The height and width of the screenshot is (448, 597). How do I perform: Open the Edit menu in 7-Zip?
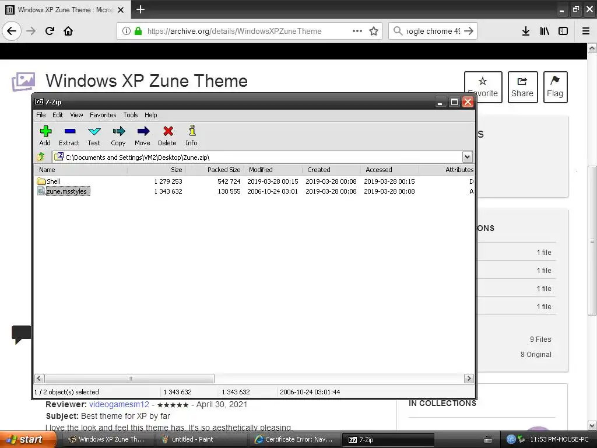(x=58, y=115)
